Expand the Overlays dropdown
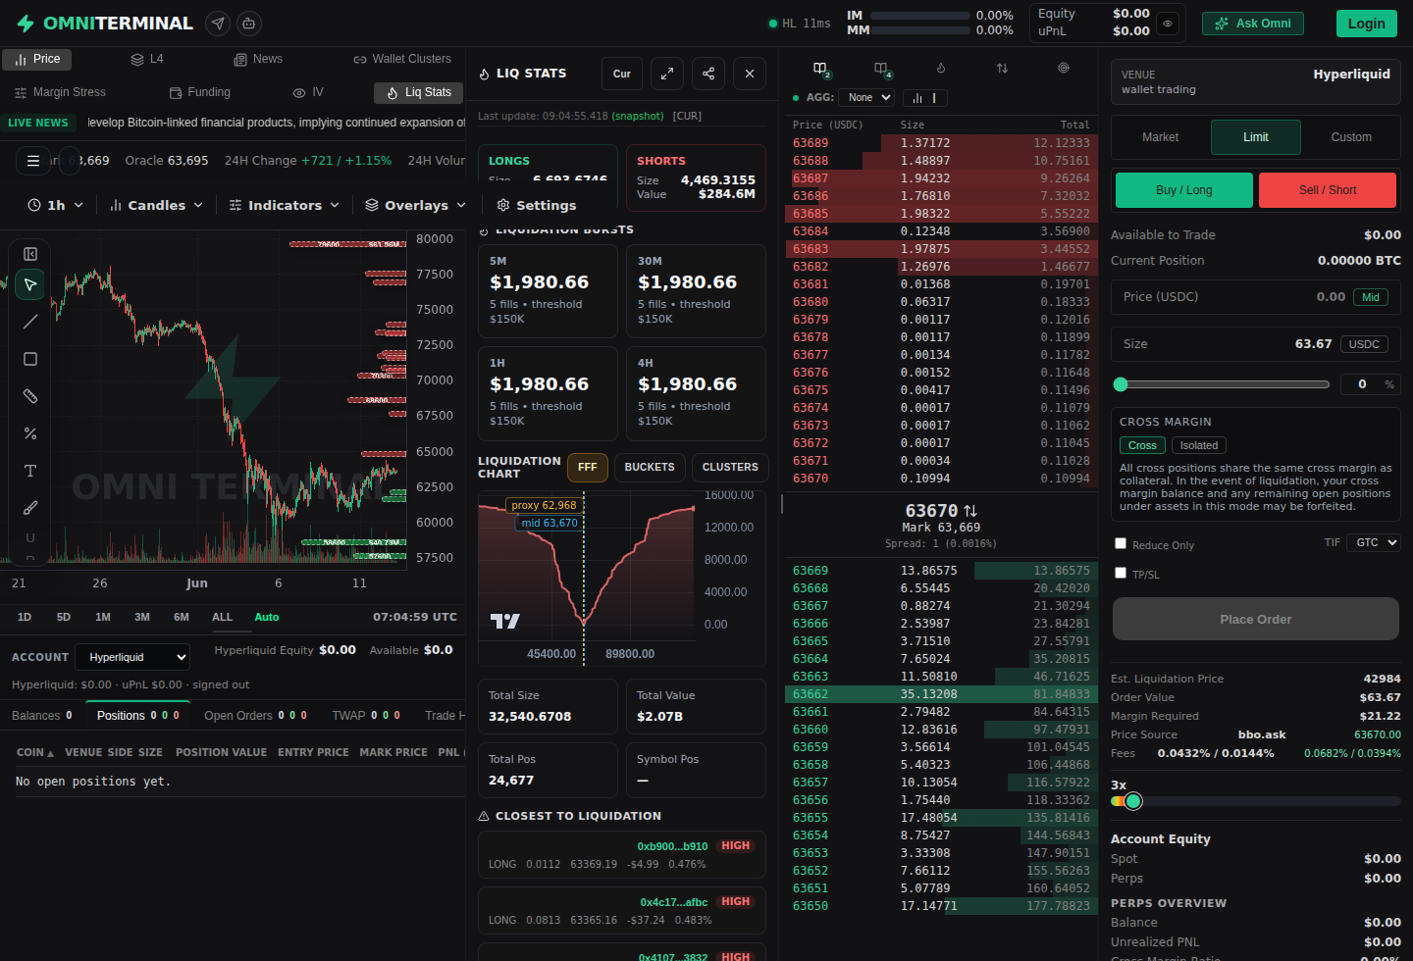The height and width of the screenshot is (961, 1413). pos(415,205)
